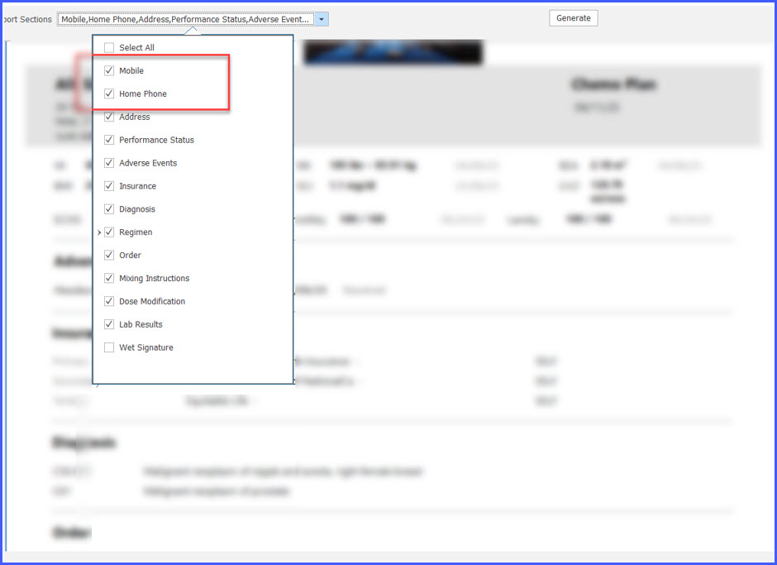Check the Select All checkbox
The height and width of the screenshot is (565, 777).
[109, 48]
